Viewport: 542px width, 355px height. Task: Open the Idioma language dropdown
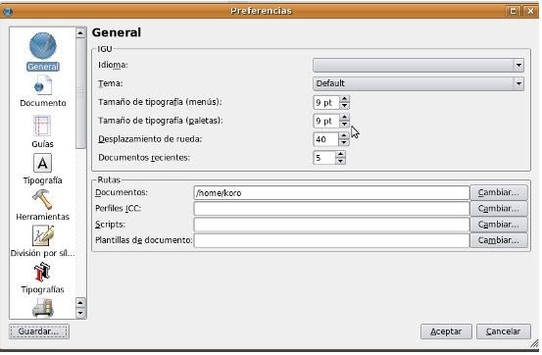point(419,65)
